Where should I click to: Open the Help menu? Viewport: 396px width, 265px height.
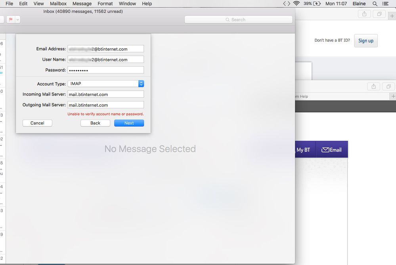147,4
